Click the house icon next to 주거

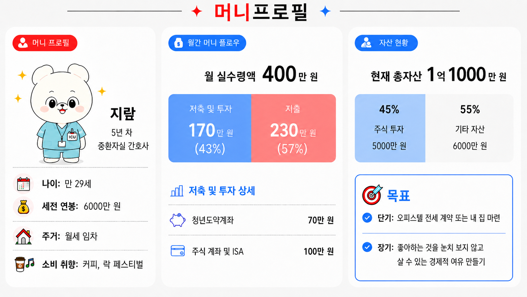coord(23,236)
